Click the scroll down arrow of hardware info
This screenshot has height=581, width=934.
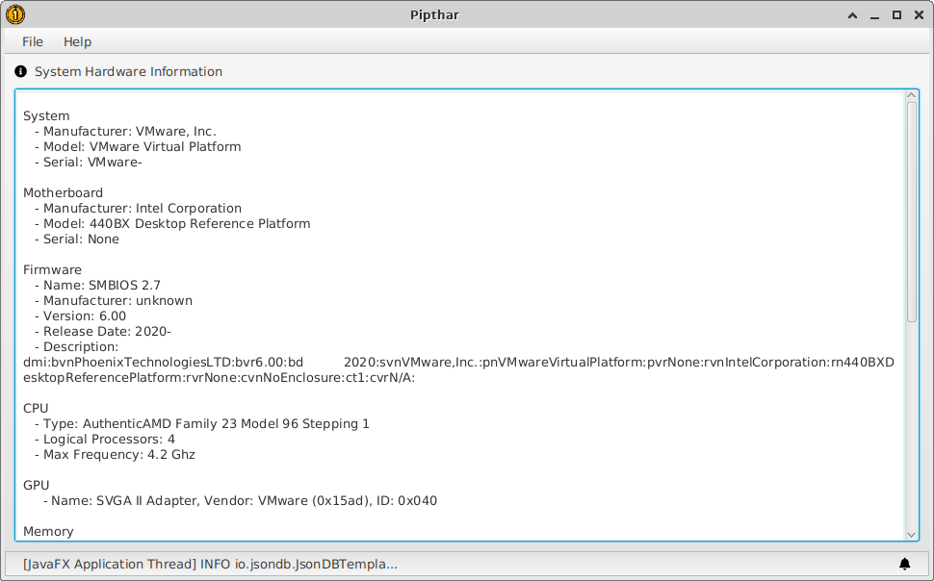click(912, 534)
